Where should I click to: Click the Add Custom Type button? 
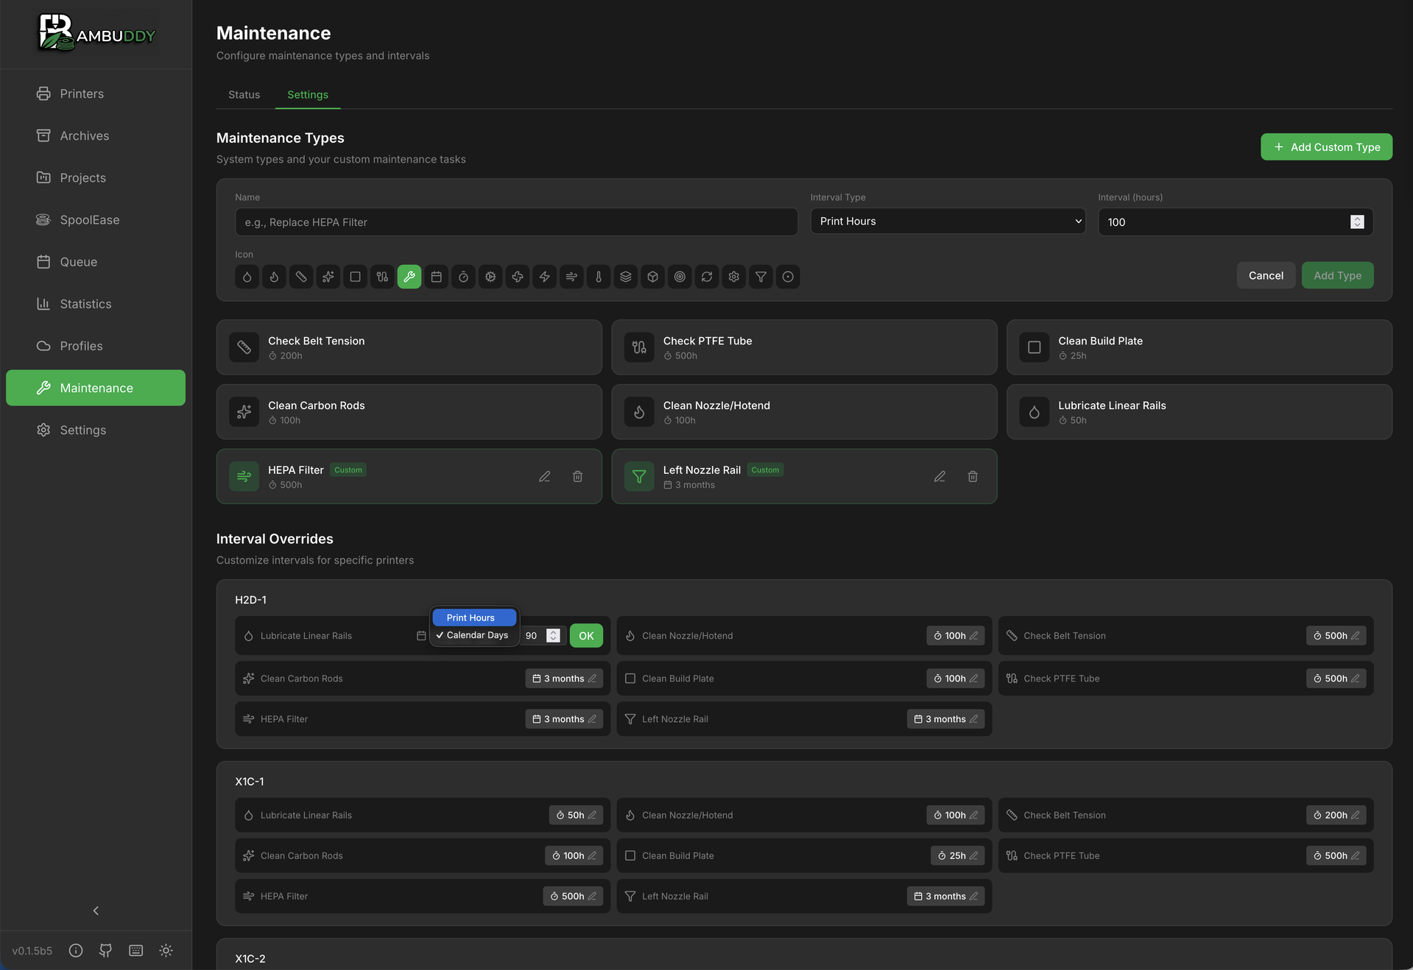pyautogui.click(x=1325, y=146)
